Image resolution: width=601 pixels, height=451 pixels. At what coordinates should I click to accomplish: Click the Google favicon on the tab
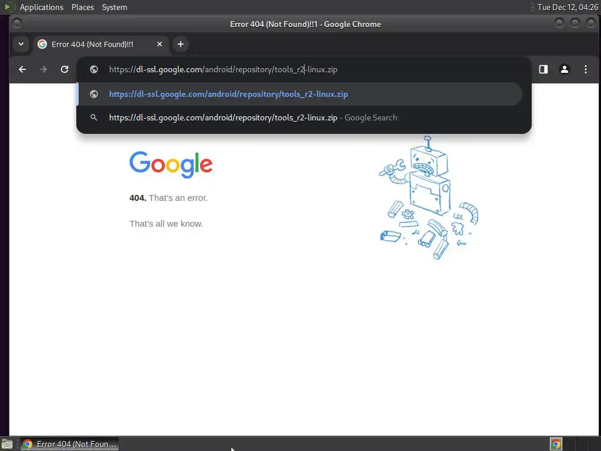[x=42, y=44]
